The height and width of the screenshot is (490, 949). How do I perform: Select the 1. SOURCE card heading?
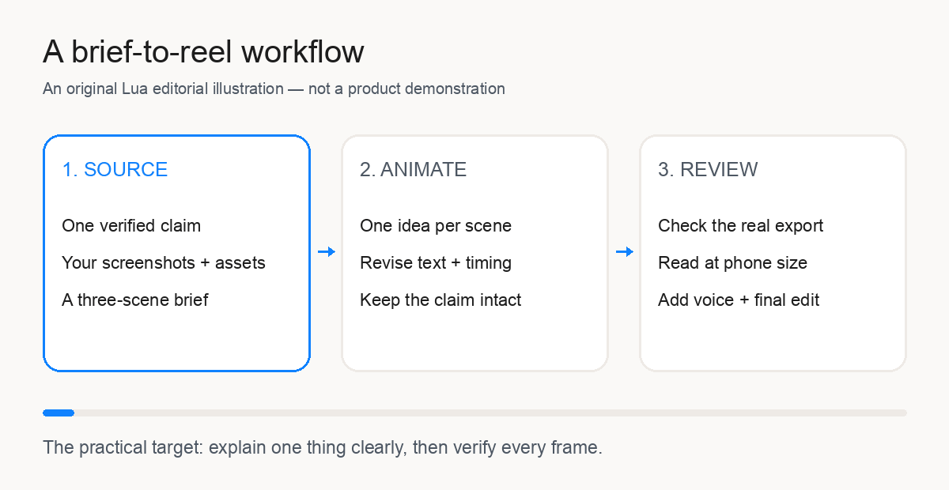pyautogui.click(x=115, y=170)
